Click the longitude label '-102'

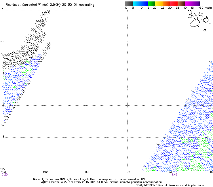click(44, 172)
